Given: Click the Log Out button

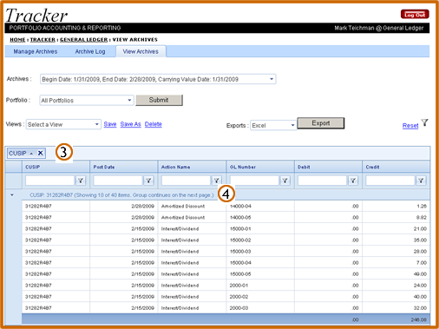Looking at the screenshot, I should point(415,15).
